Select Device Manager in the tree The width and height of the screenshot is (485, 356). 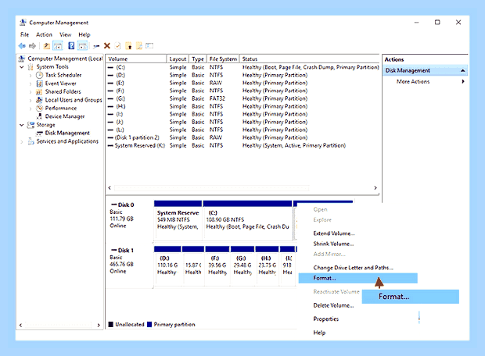pyautogui.click(x=65, y=116)
